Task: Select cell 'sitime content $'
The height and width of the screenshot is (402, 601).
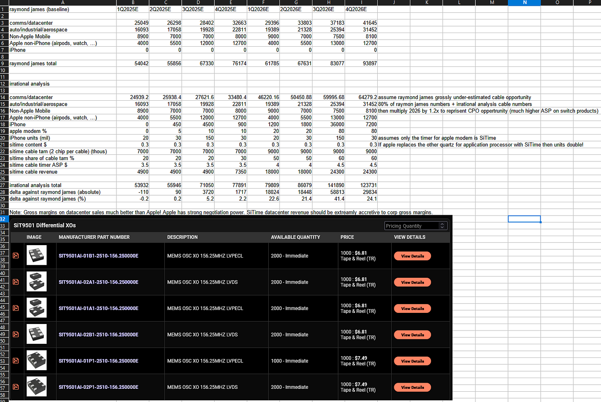Action: [x=63, y=145]
